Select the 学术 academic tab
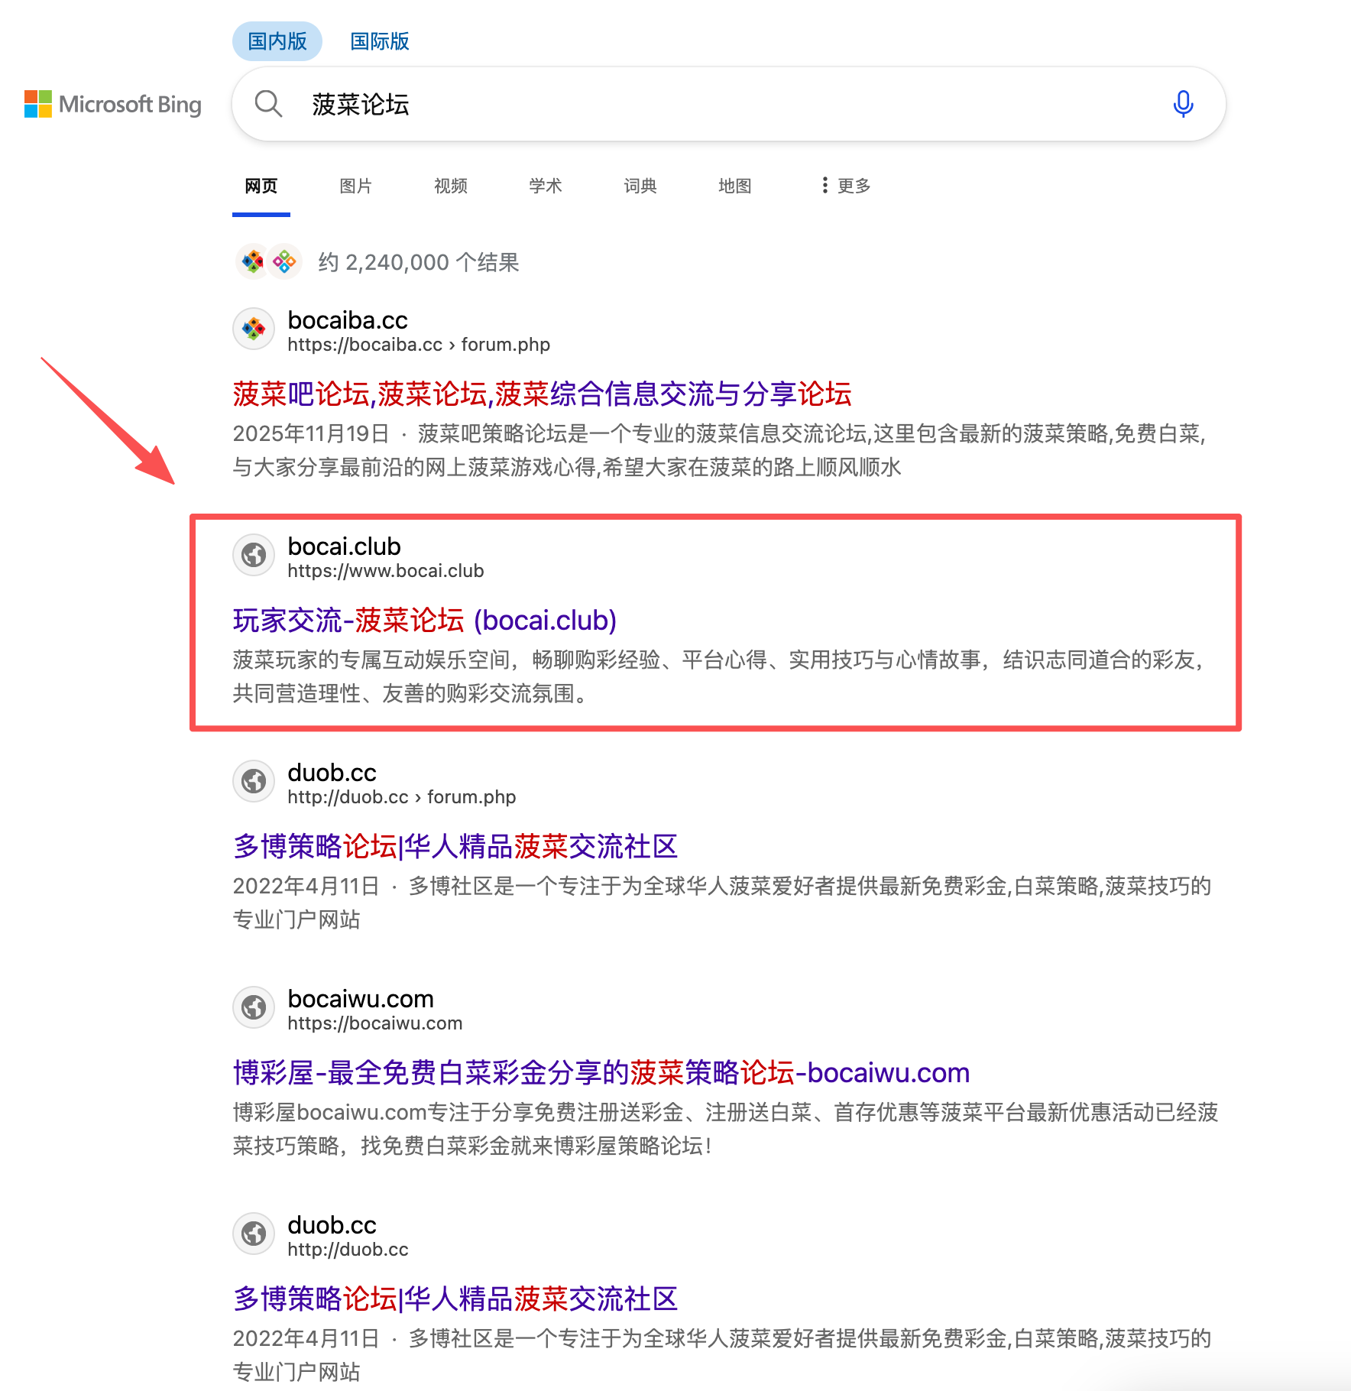This screenshot has height=1391, width=1351. tap(545, 186)
